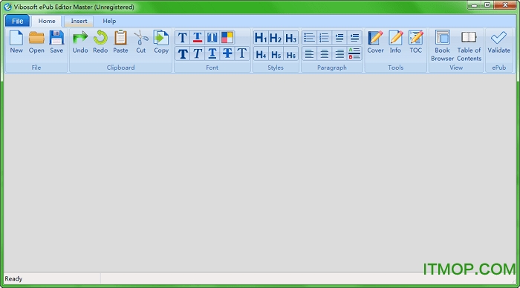Viewport: 520px width, 288px height.
Task: Undo the last action
Action: click(x=80, y=42)
